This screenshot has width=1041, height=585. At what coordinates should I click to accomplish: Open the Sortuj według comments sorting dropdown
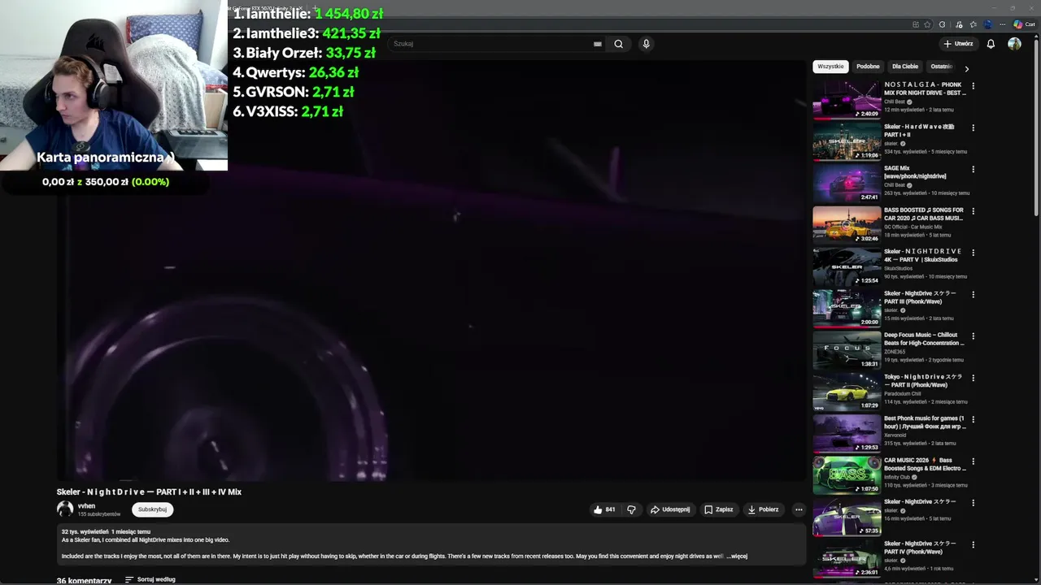[150, 579]
